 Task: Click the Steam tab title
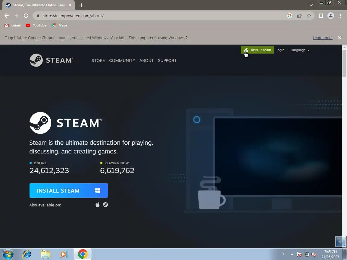[39, 5]
